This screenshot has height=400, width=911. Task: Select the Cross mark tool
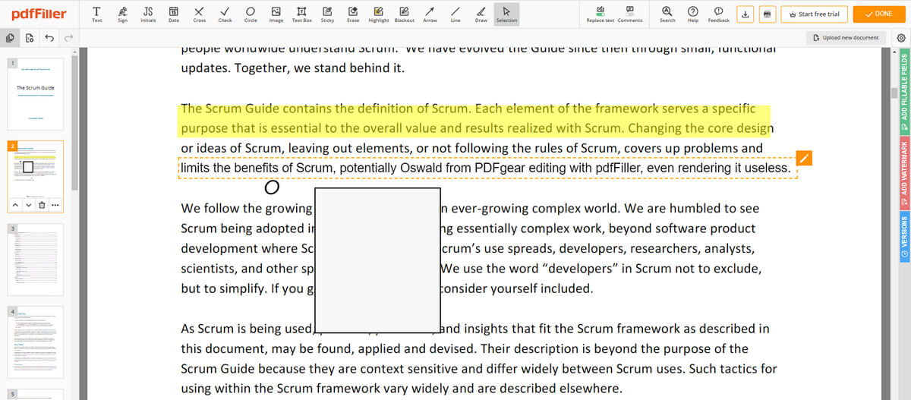click(199, 14)
